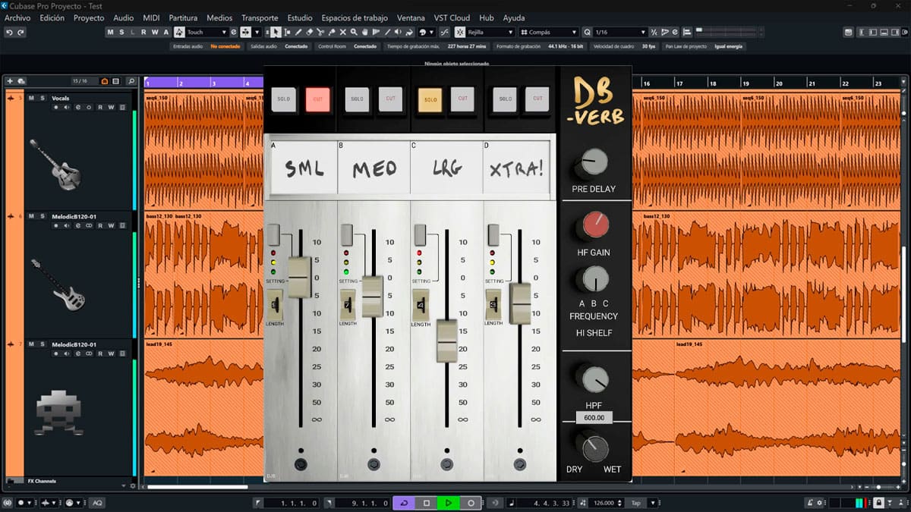Click the No conectado audio inputs status
The height and width of the screenshot is (512, 911).
[x=225, y=46]
